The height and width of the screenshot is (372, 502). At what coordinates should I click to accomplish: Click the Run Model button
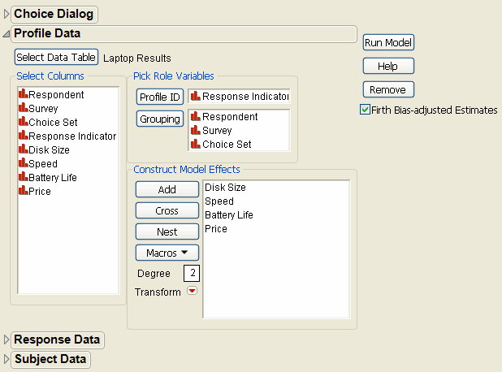tap(389, 43)
